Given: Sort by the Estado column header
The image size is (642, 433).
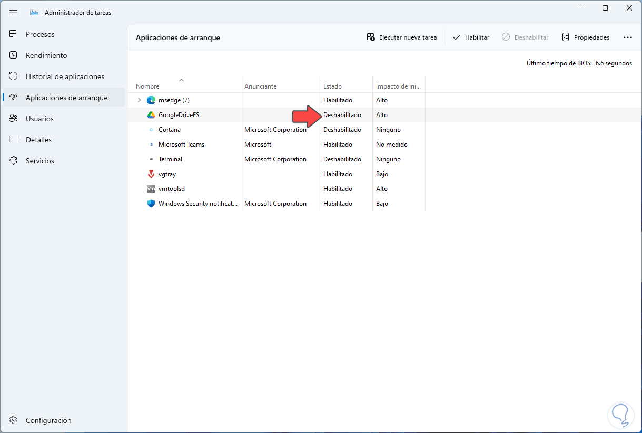Looking at the screenshot, I should pos(332,86).
